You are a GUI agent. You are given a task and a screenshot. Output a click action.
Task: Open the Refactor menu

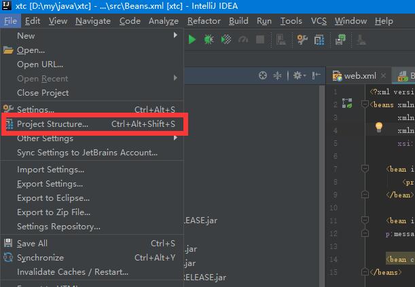[204, 21]
